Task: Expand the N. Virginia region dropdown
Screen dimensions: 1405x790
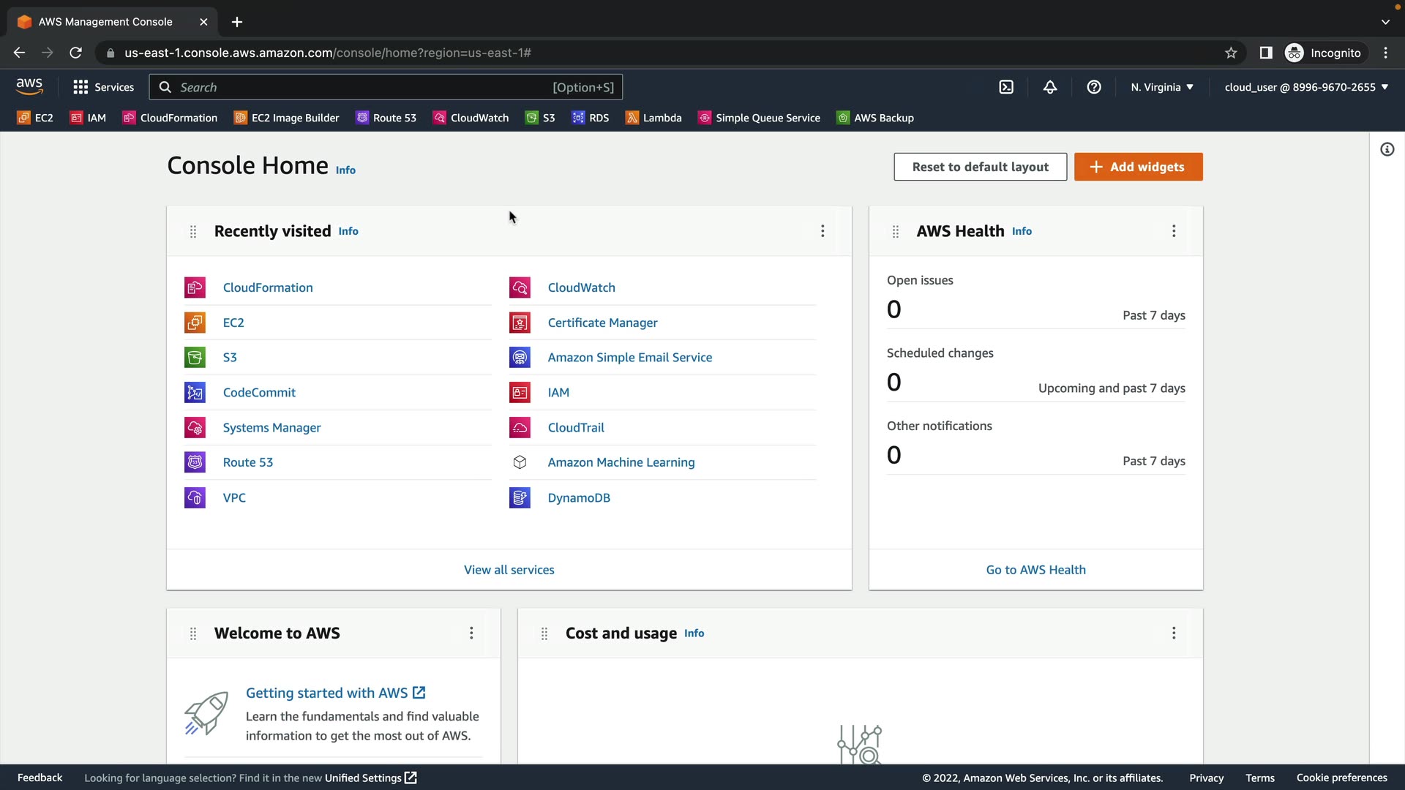Action: click(x=1161, y=87)
